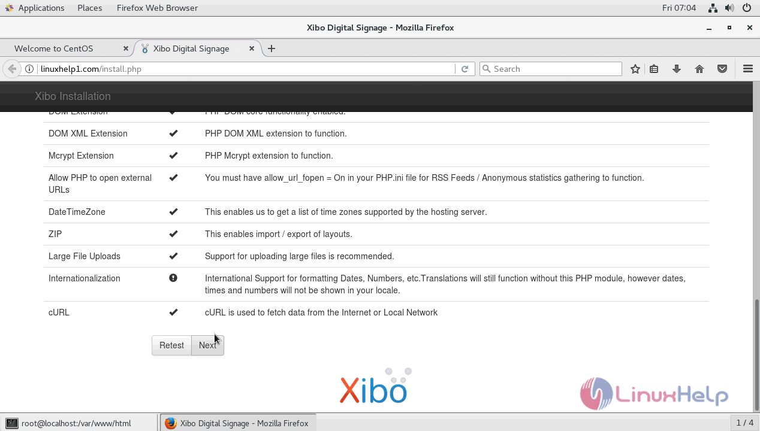Close the Xibo Digital Signage tab
760x431 pixels.
(252, 48)
